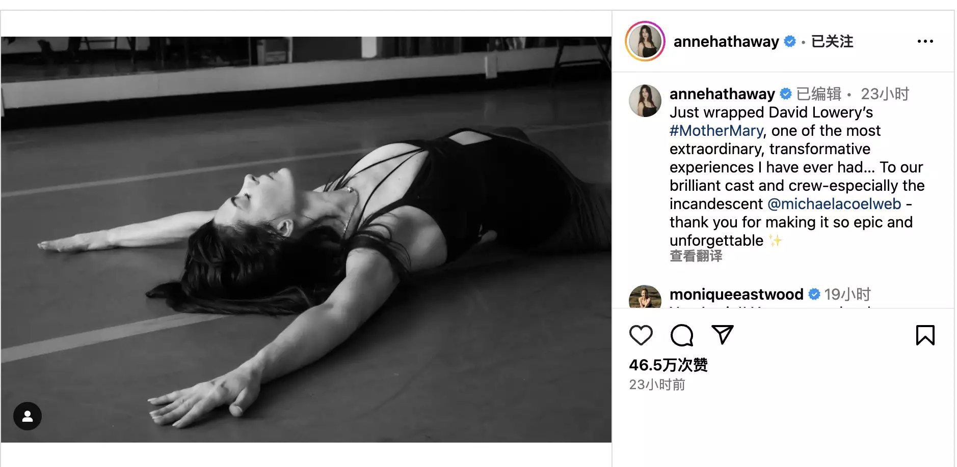Open the #MotherMary hashtag link
This screenshot has height=467, width=957.
[716, 131]
